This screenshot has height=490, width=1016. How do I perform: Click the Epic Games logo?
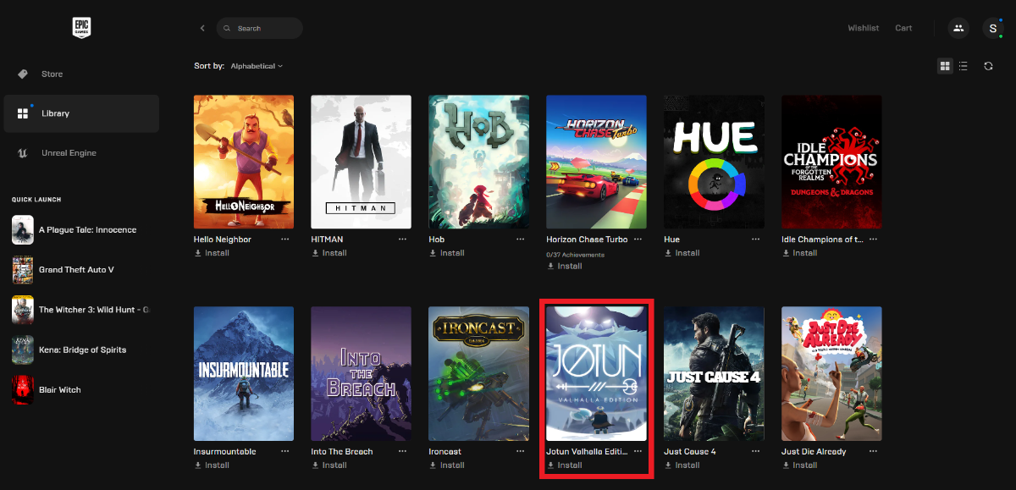[81, 28]
